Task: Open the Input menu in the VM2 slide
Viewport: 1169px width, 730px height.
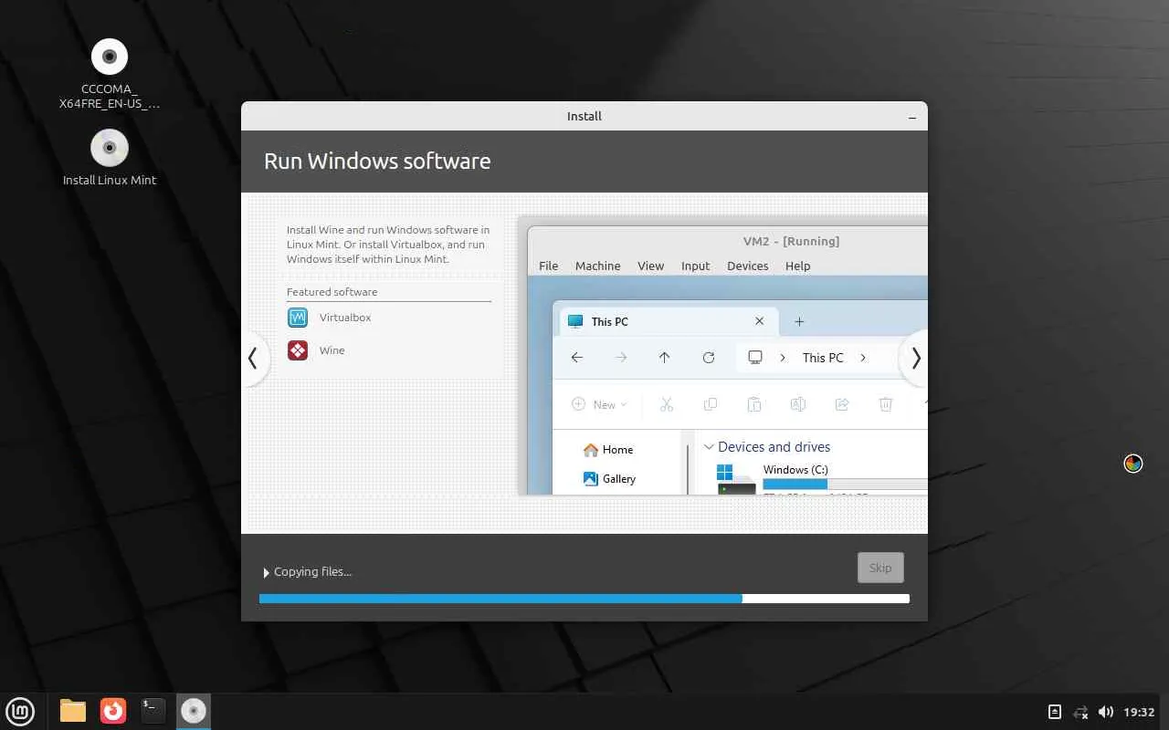Action: click(x=695, y=266)
